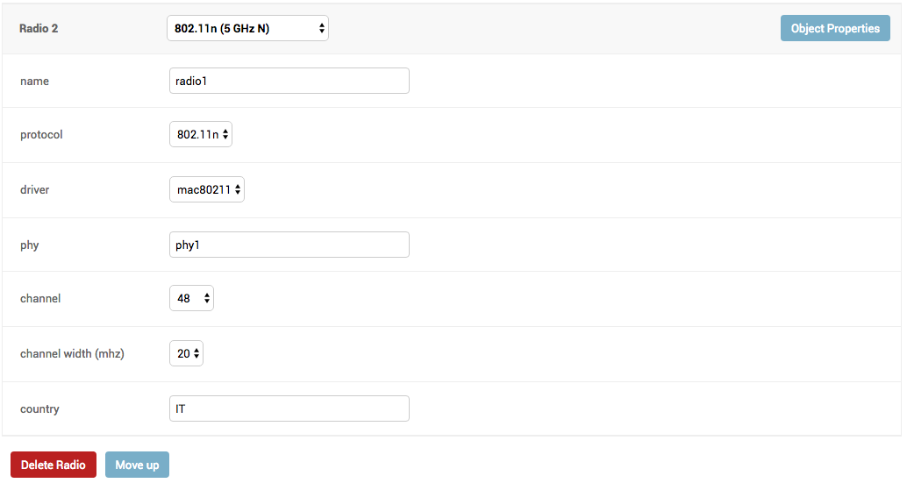Screen dimensions: 907x483
Task: Change channel width from 20 dropdown
Action: pyautogui.click(x=186, y=353)
